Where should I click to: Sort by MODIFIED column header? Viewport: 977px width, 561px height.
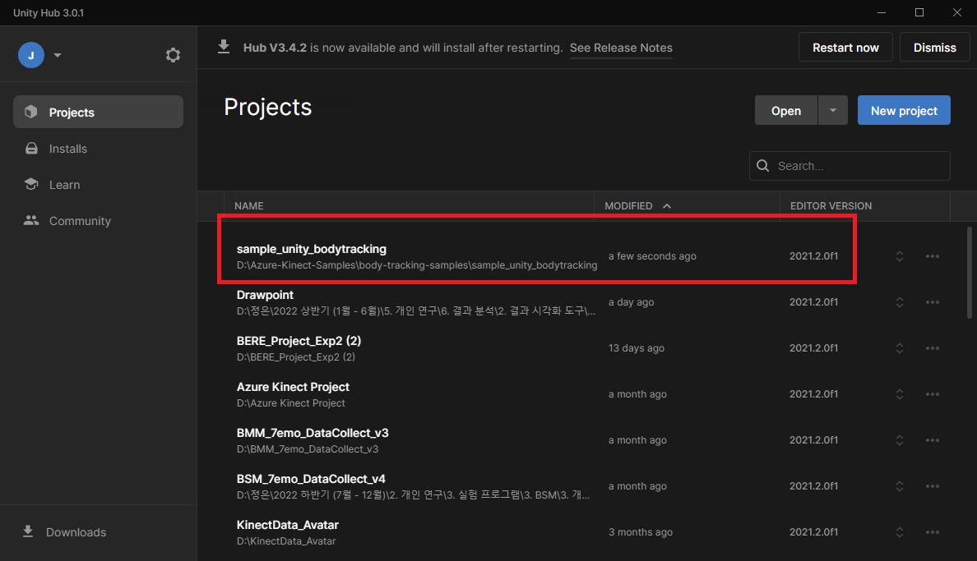(x=628, y=206)
